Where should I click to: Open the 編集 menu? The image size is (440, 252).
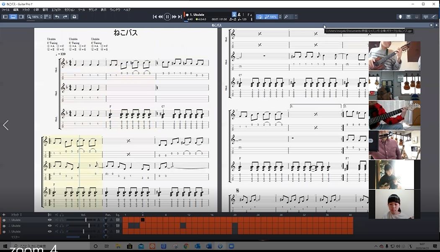[16, 10]
